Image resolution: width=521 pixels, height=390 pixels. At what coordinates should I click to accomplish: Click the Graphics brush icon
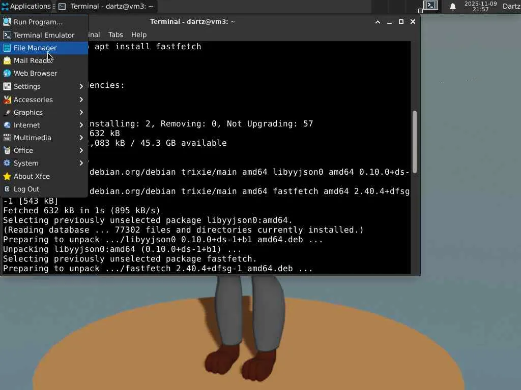[x=7, y=112]
